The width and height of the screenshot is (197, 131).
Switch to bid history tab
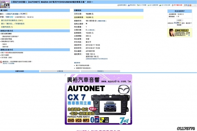click(60, 71)
